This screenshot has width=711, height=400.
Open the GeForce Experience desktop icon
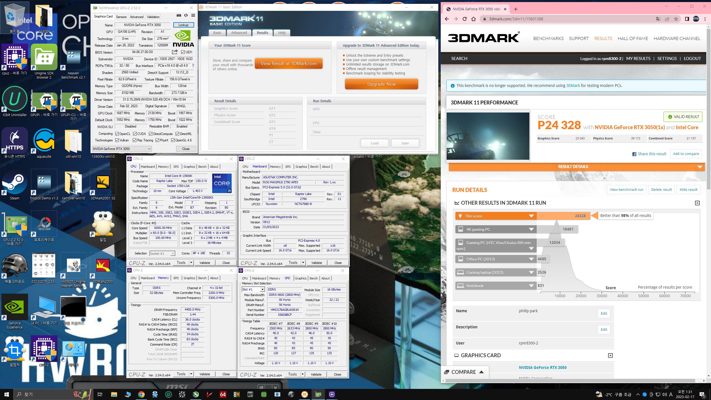[15, 312]
